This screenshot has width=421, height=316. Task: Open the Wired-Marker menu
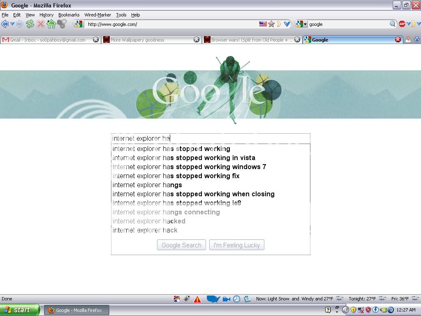(98, 15)
